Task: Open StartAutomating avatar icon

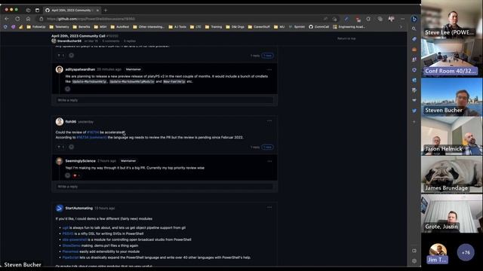Action: click(60, 208)
